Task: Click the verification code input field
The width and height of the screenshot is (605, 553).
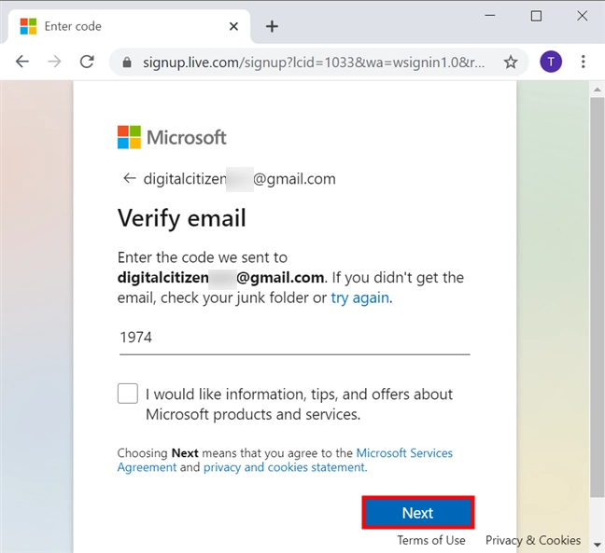Action: tap(294, 338)
